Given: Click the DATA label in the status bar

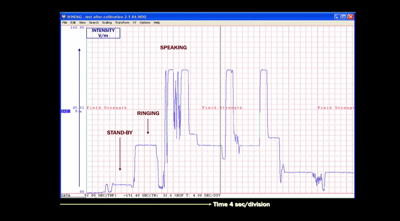Looking at the screenshot, I should pos(66,195).
